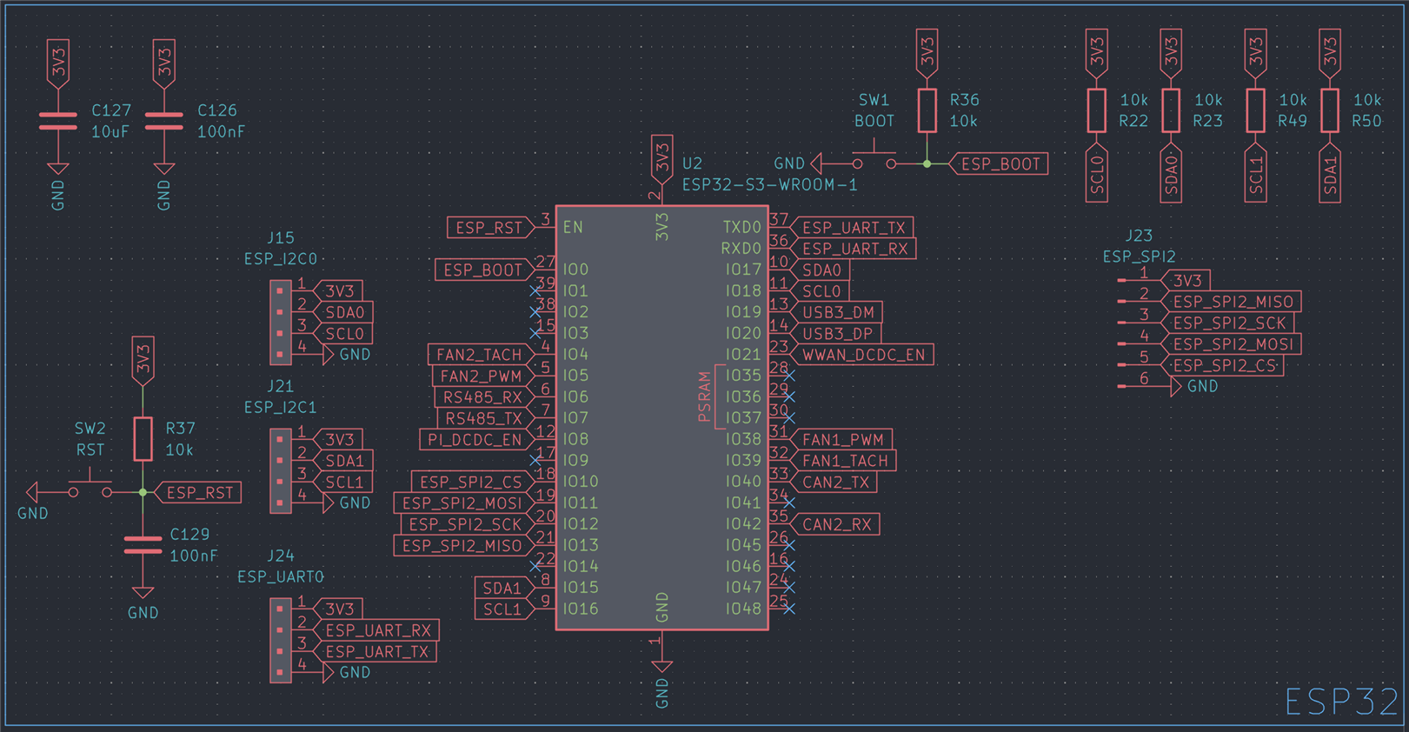The image size is (1409, 732).
Task: Pick the C126 100nF capacitor
Action: click(x=164, y=122)
